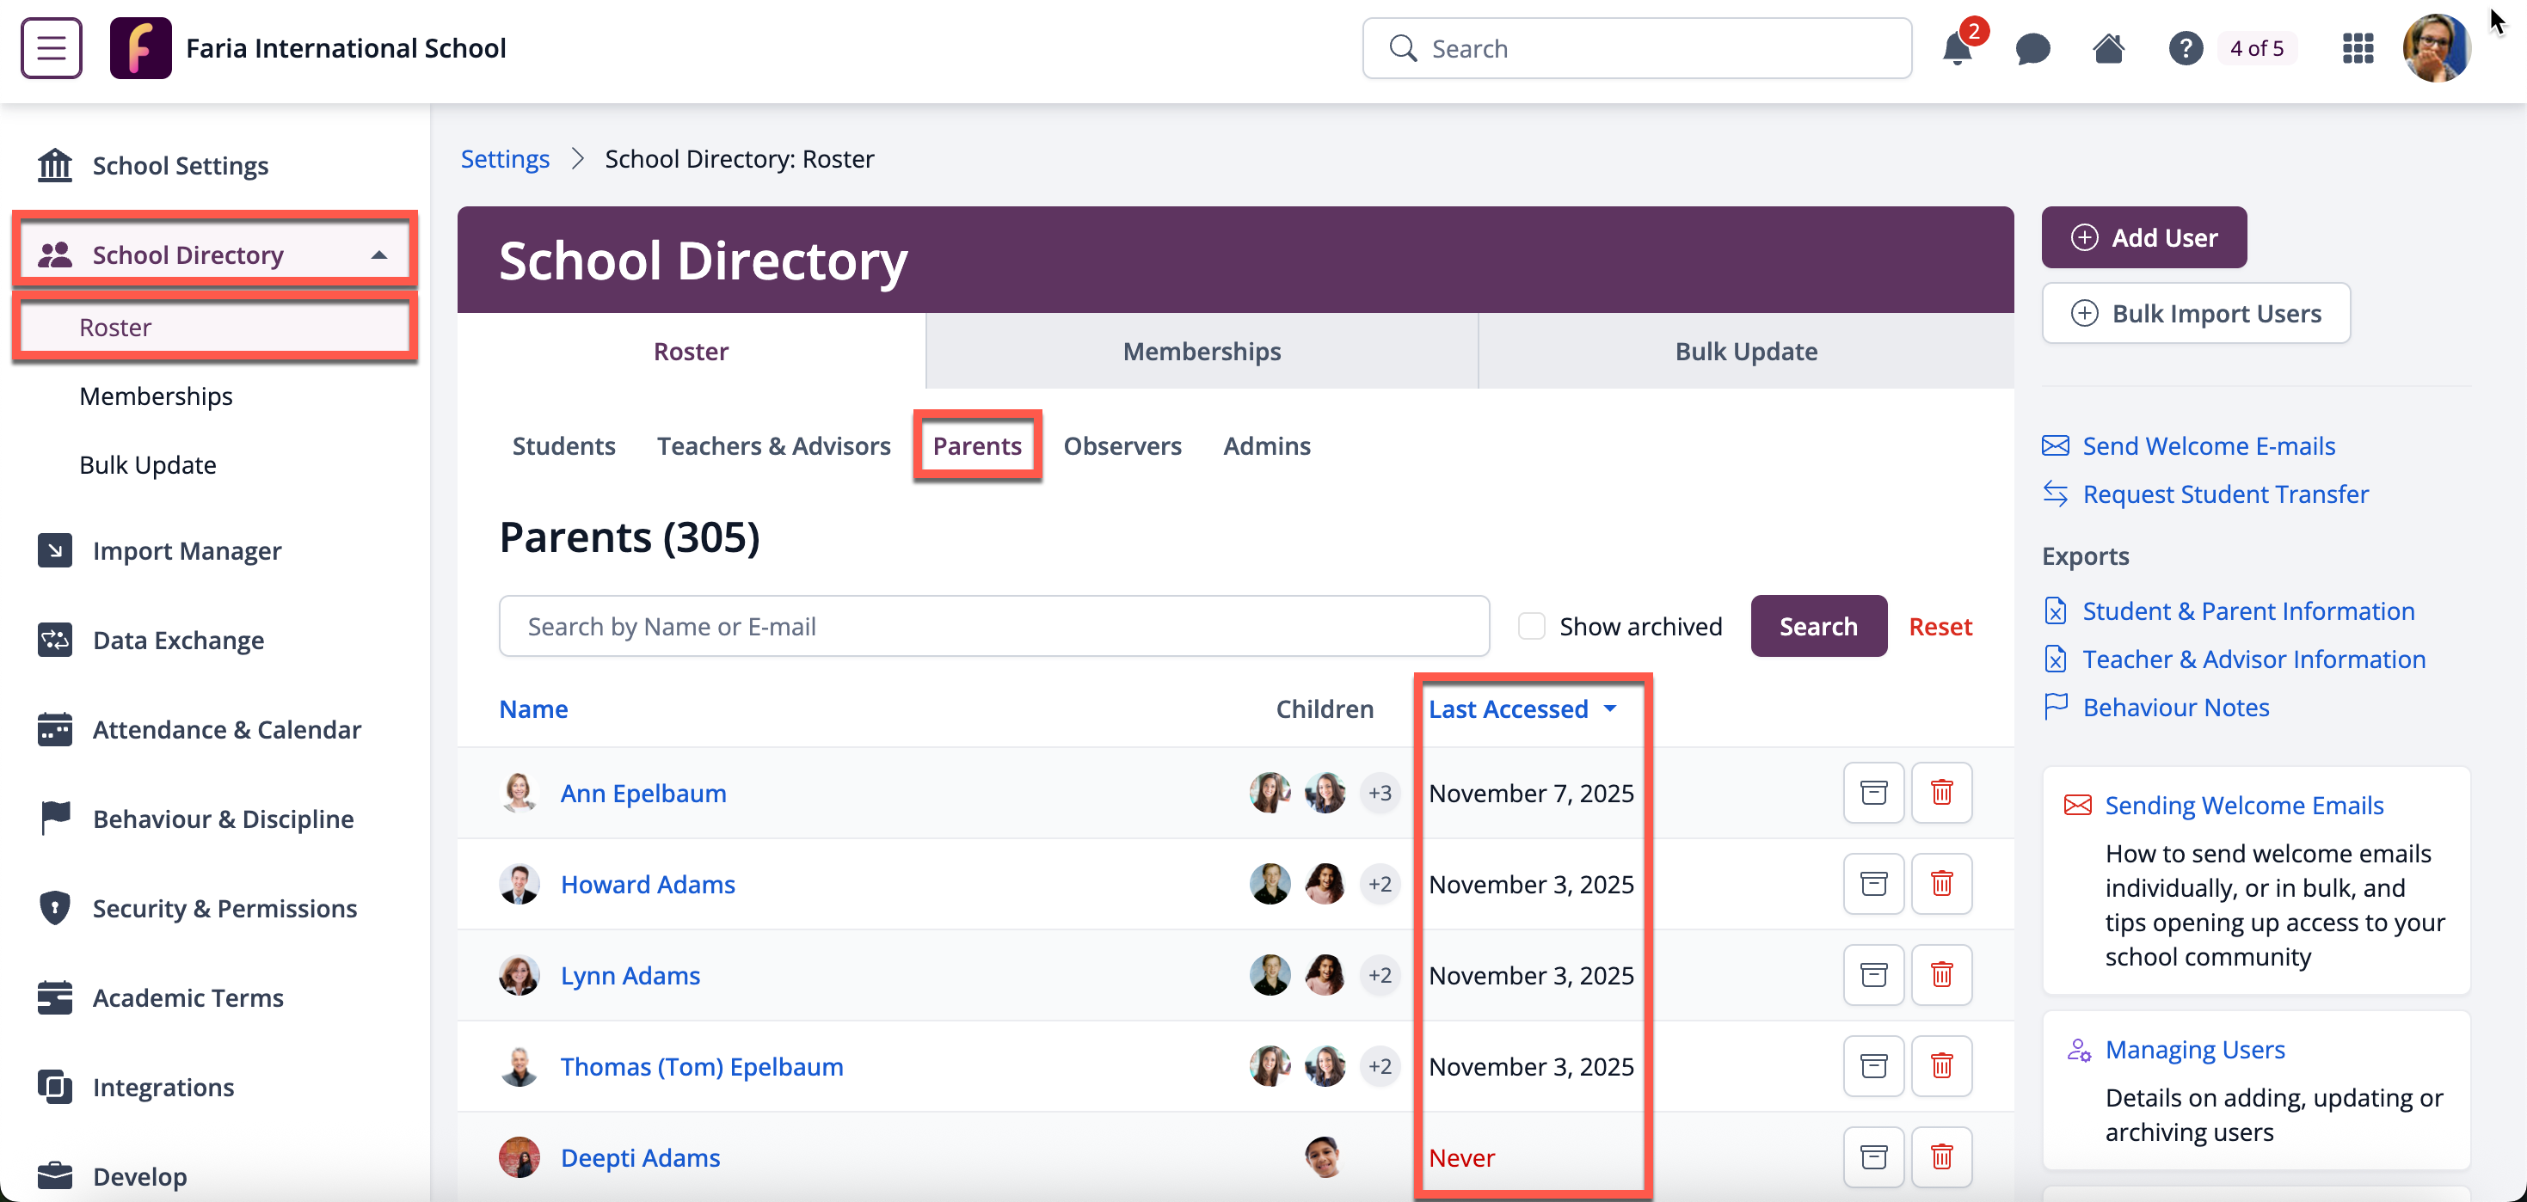The height and width of the screenshot is (1202, 2527).
Task: Sort by the Last Accessed column arrow
Action: [x=1610, y=708]
